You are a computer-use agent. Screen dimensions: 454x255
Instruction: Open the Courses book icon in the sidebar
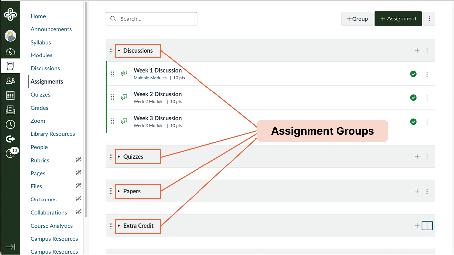pyautogui.click(x=10, y=66)
